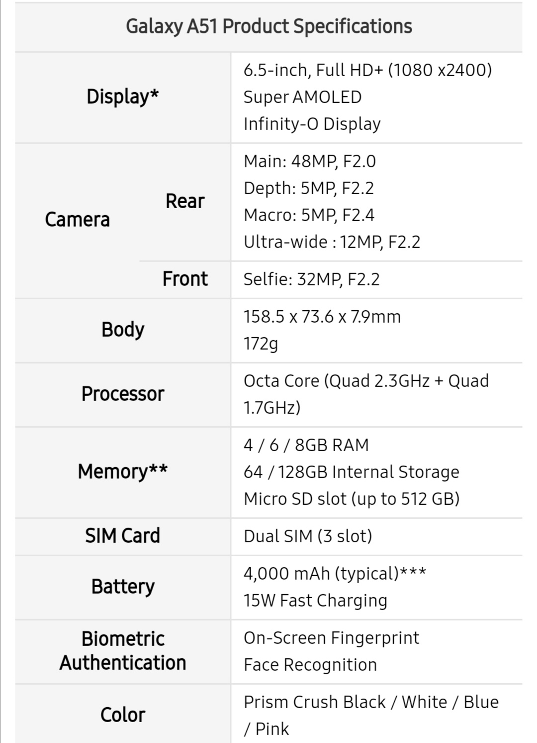Click the Super AMOLED text

[302, 97]
